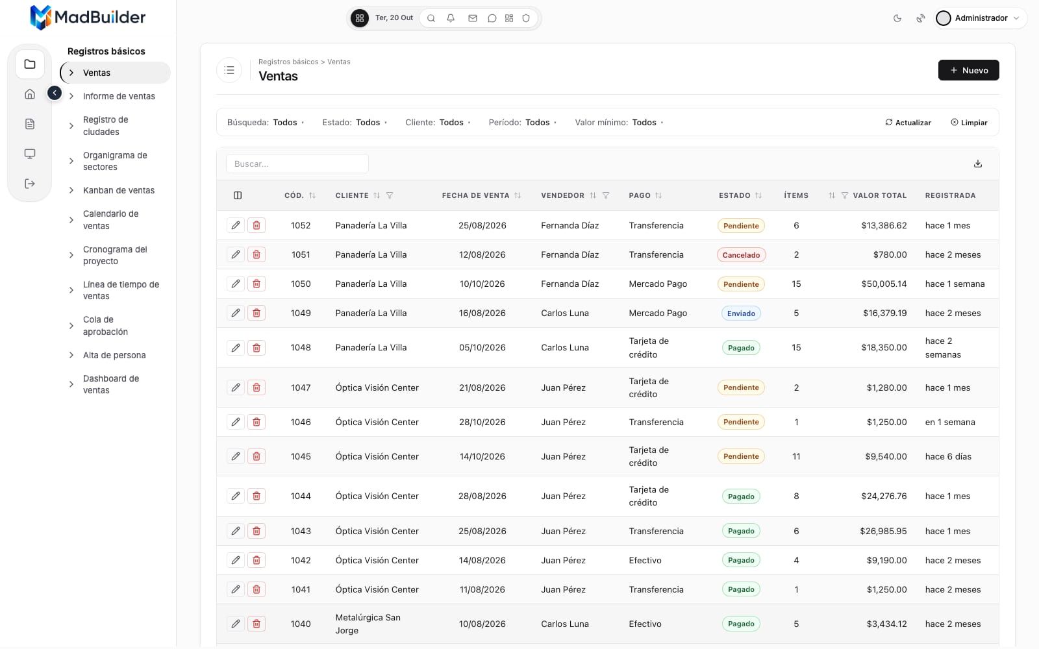
Task: Open the Valor mínimo filter dropdown
Action: click(x=619, y=123)
